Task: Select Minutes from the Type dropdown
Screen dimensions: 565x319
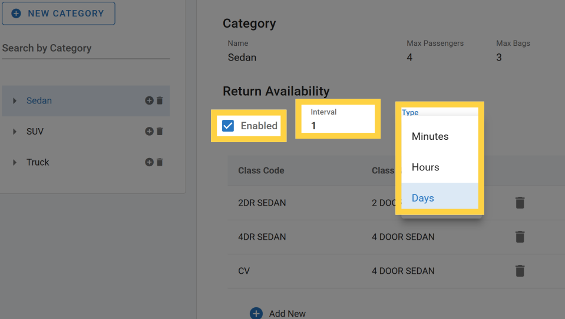Action: (x=430, y=136)
